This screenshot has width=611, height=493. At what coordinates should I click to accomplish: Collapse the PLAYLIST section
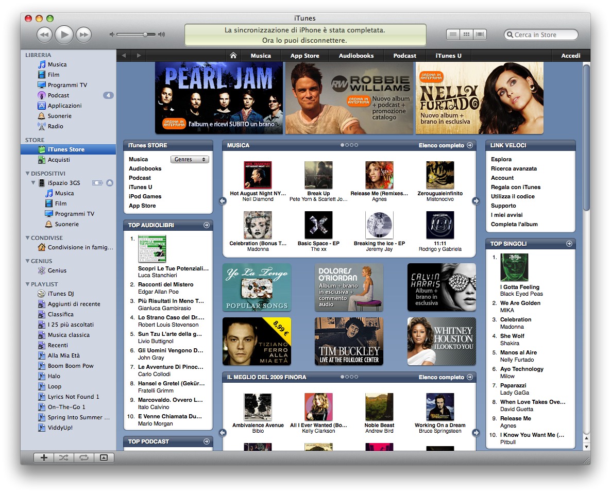27,284
